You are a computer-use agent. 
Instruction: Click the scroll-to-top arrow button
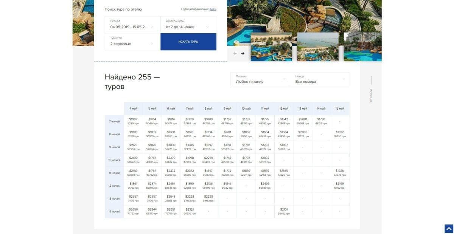(449, 229)
